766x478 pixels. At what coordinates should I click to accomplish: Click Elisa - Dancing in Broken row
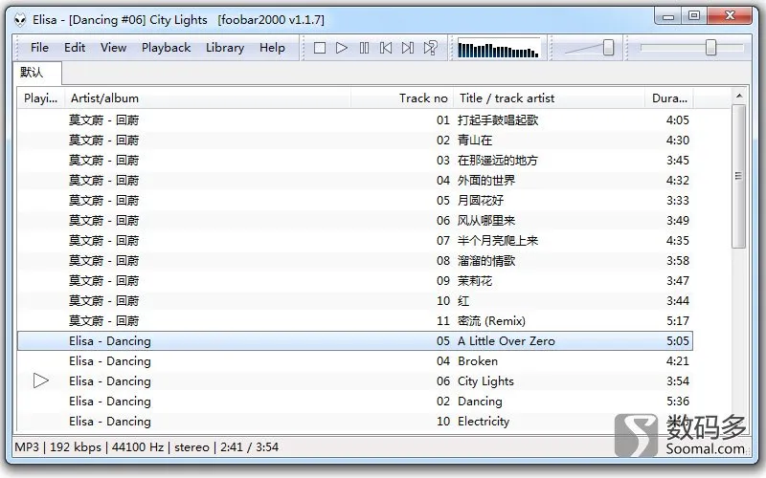pyautogui.click(x=110, y=361)
